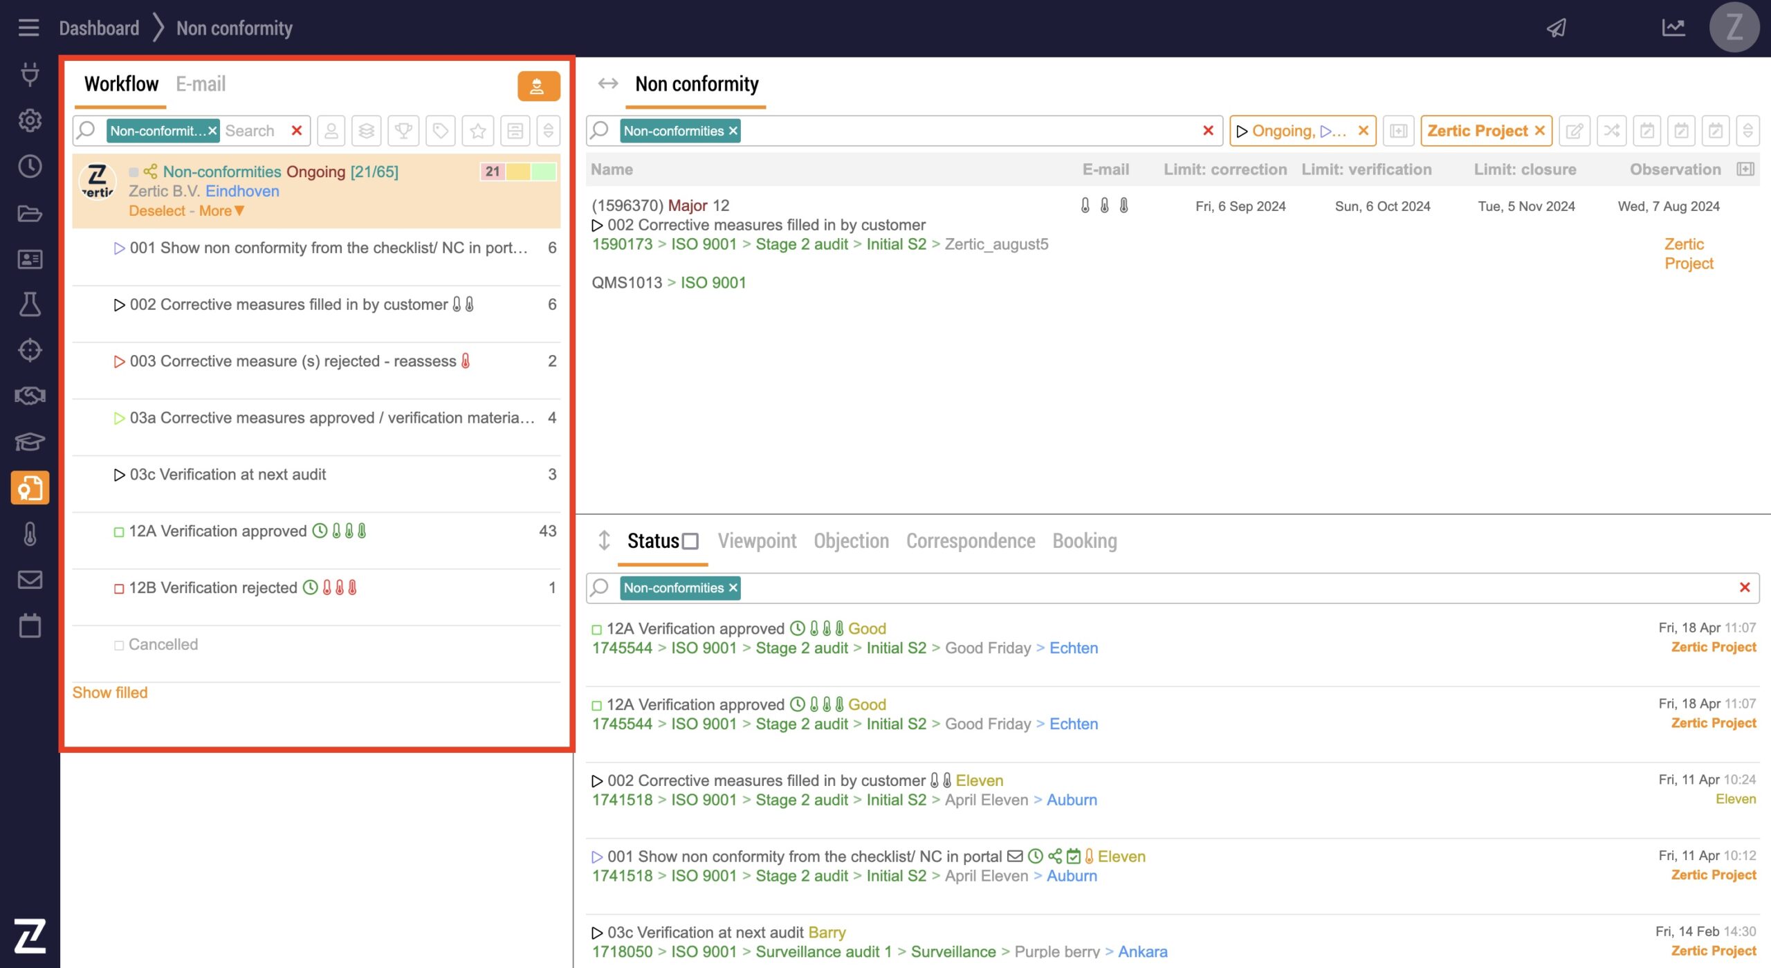The width and height of the screenshot is (1771, 968).
Task: Click the trophy filter icon in Workflow toolbar
Action: pos(403,131)
